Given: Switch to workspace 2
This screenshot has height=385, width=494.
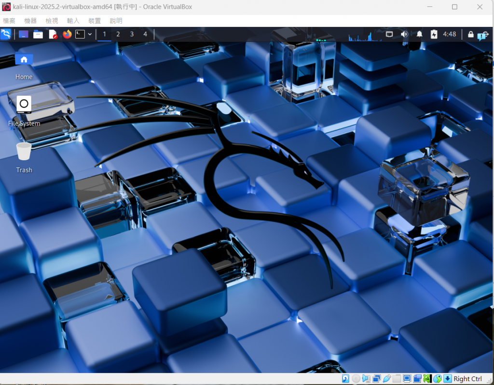Looking at the screenshot, I should 118,34.
